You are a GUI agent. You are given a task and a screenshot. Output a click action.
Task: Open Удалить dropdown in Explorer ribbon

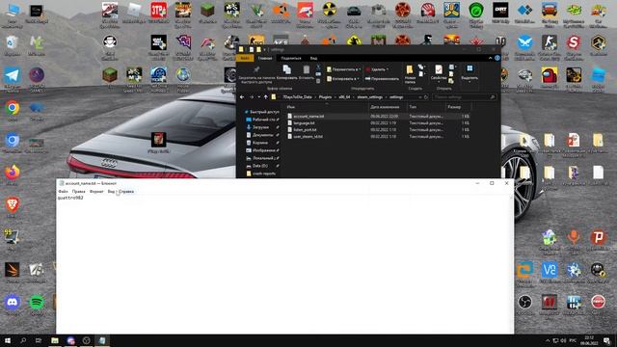[x=377, y=69]
